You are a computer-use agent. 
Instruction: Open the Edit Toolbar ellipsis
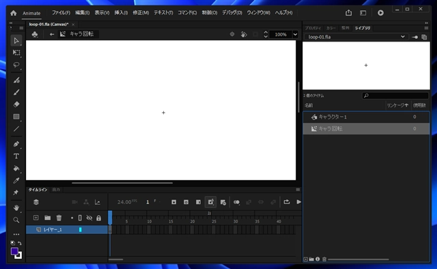[x=16, y=234]
